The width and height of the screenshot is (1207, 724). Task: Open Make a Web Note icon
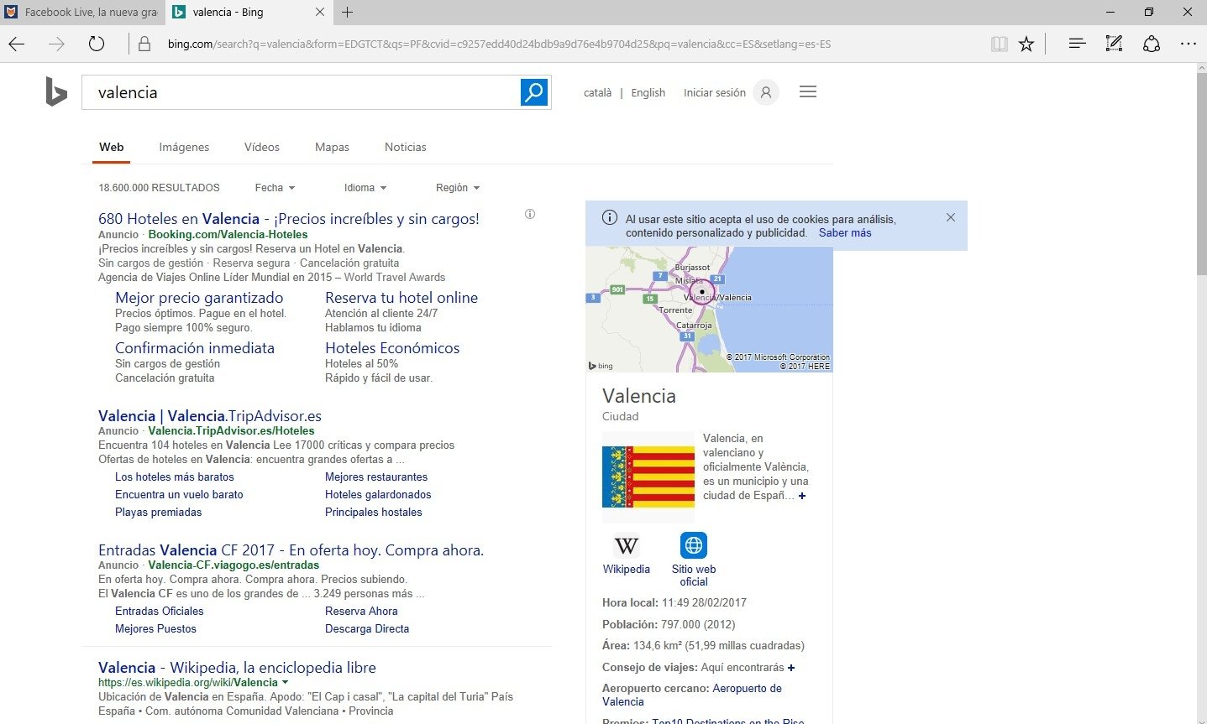pyautogui.click(x=1114, y=44)
